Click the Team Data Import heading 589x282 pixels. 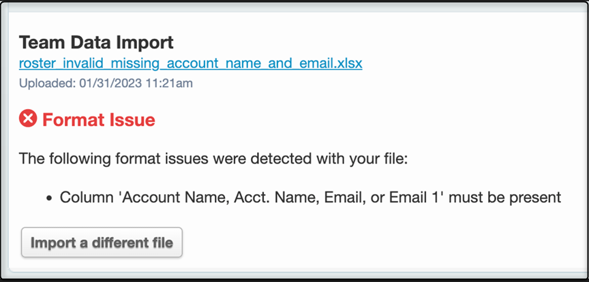96,43
